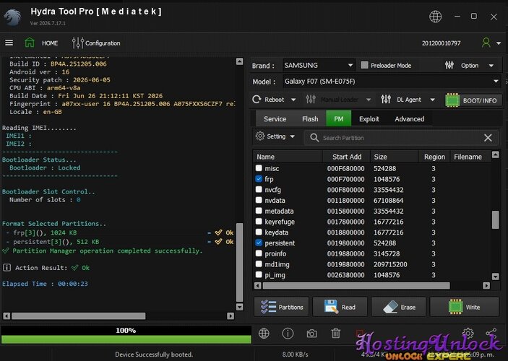The height and width of the screenshot is (361, 508).
Task: Click the green user account icon
Action: (486, 43)
